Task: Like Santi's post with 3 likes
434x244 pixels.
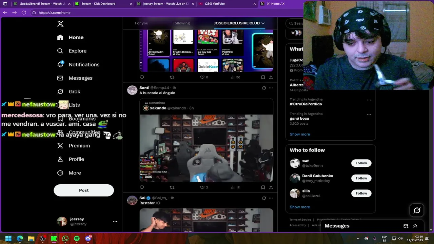Action: [204, 187]
